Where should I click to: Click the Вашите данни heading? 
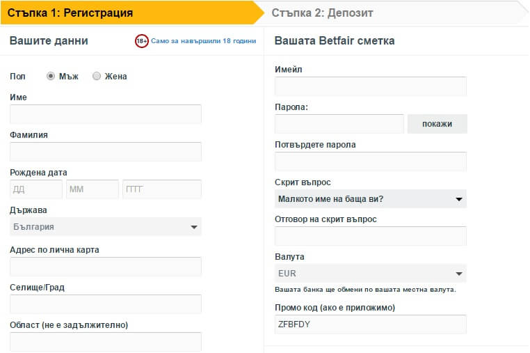(49, 40)
